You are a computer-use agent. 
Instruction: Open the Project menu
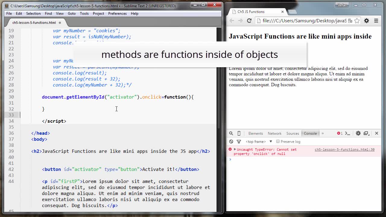98,13
